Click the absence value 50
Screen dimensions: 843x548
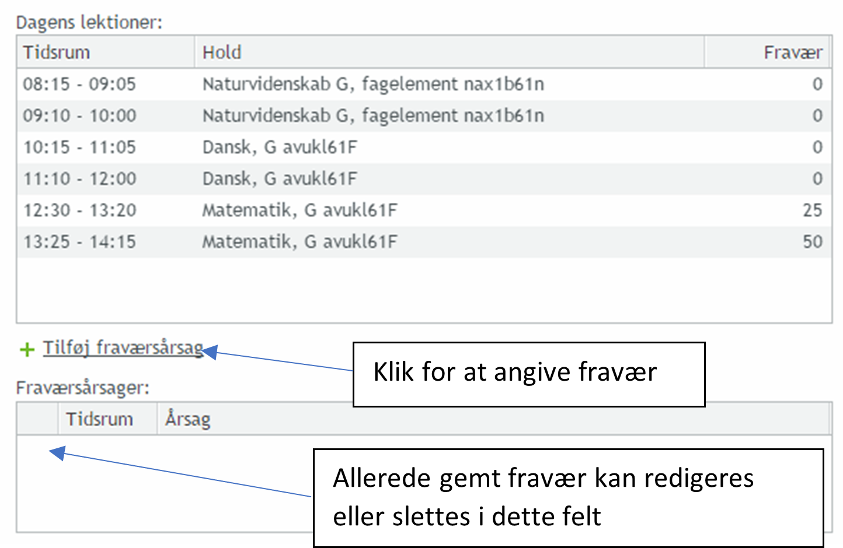coord(812,242)
